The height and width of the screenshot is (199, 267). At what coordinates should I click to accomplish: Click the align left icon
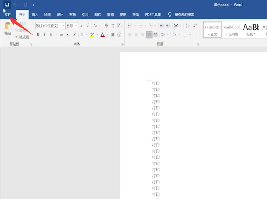[x=130, y=35]
